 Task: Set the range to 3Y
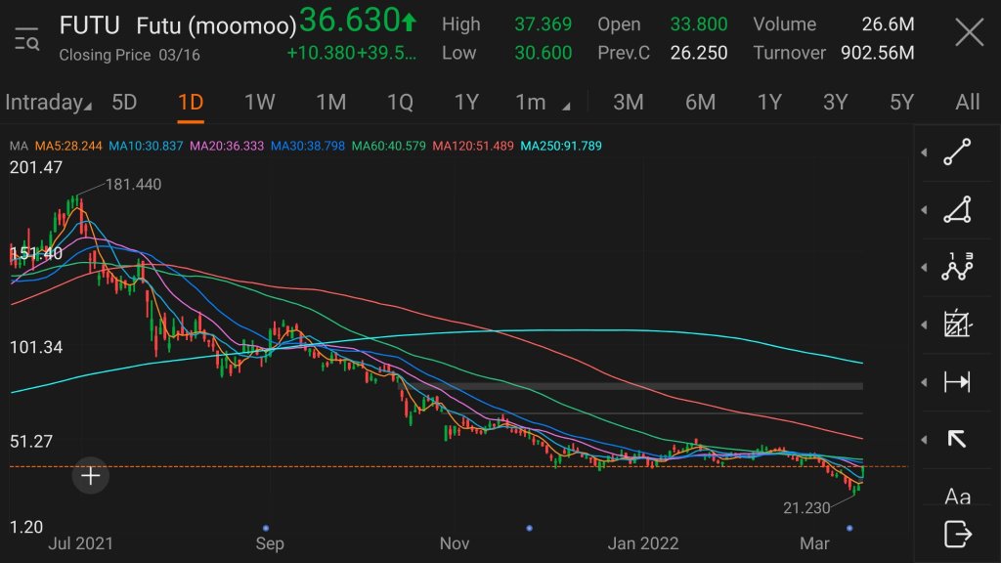coord(835,102)
